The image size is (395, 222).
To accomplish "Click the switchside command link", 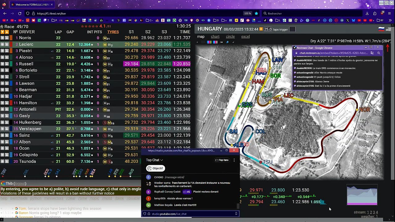I will tap(19, 198).
